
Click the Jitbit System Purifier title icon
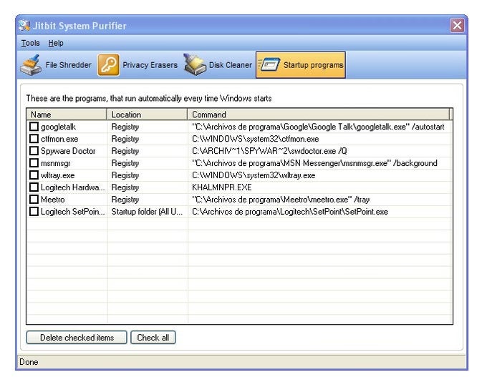point(24,26)
